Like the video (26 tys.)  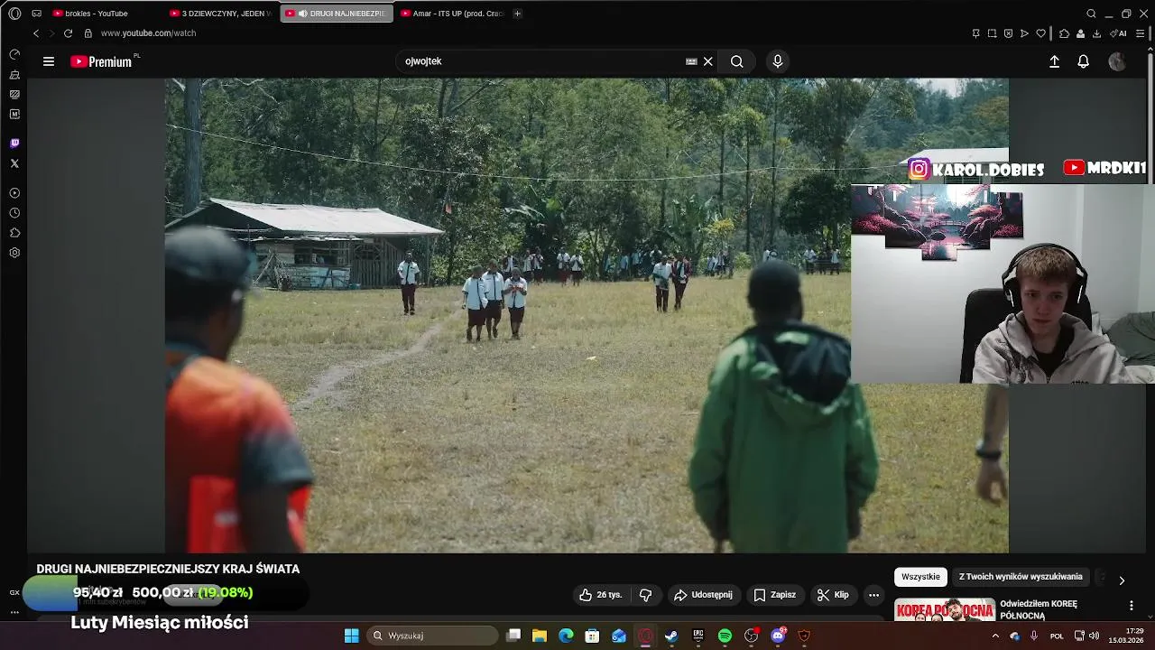click(601, 595)
